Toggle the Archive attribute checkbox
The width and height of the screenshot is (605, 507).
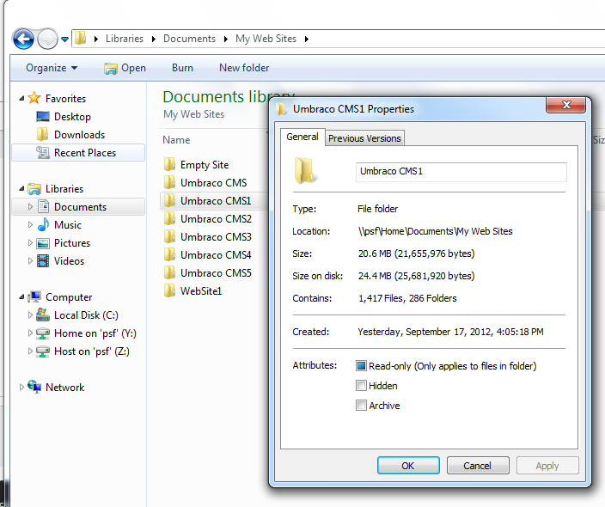point(361,405)
